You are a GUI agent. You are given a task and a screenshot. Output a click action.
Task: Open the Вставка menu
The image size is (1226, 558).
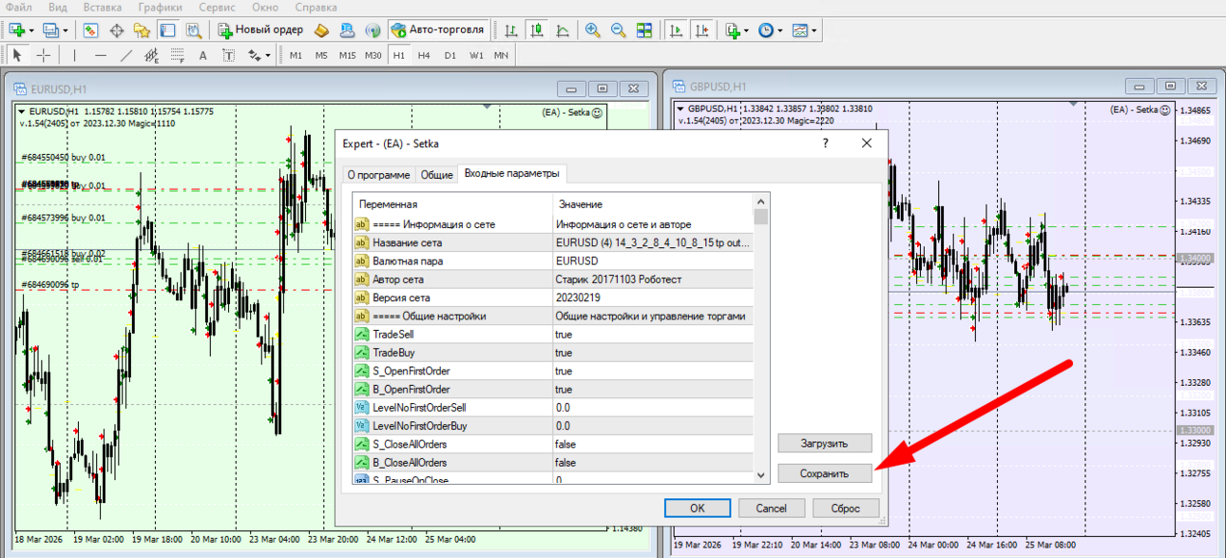coord(103,8)
